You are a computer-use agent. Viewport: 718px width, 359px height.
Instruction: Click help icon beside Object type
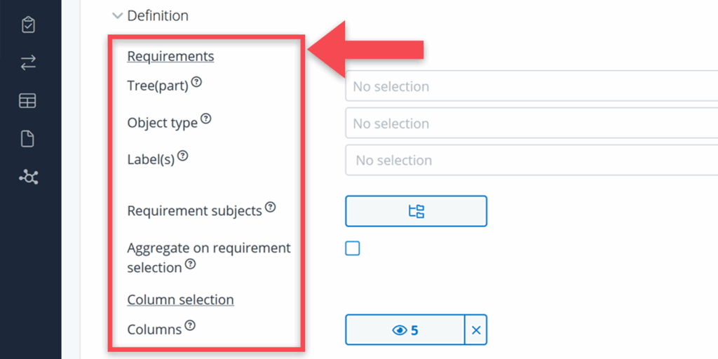(x=205, y=118)
